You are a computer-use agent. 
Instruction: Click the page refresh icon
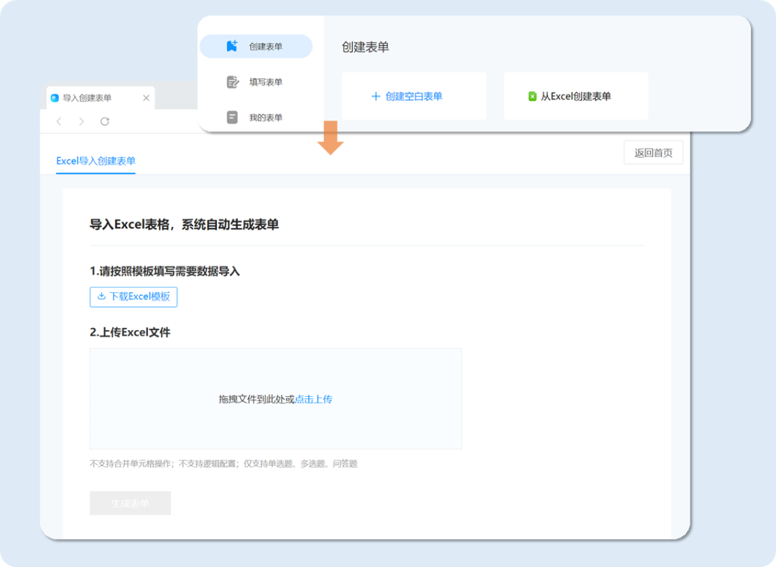point(105,121)
